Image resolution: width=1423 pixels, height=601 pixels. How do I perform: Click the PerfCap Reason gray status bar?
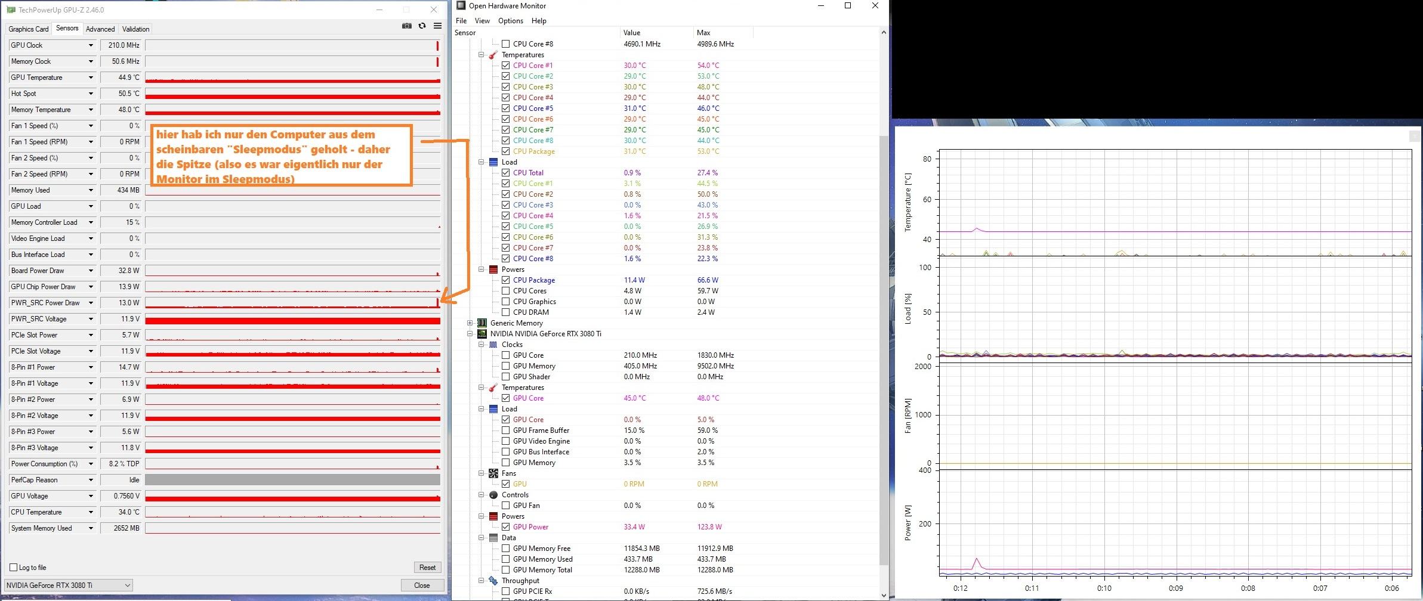point(292,480)
